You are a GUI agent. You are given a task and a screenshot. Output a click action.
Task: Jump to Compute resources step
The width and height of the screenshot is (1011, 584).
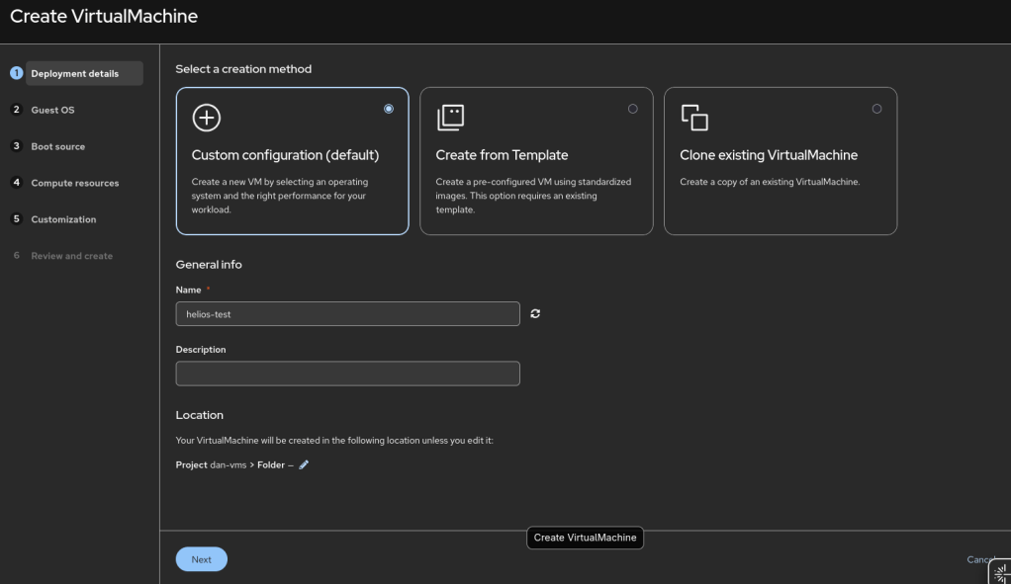pos(75,183)
